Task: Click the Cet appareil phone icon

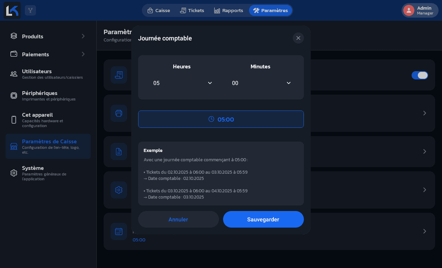Action: click(x=14, y=120)
